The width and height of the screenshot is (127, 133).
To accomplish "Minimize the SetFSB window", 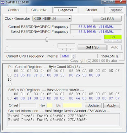I will point(105,2).
